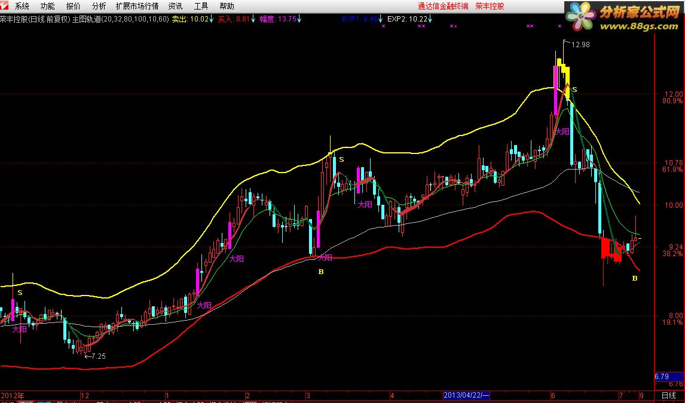Click the 幅度: 13.75 value
The image size is (685, 403).
click(278, 19)
